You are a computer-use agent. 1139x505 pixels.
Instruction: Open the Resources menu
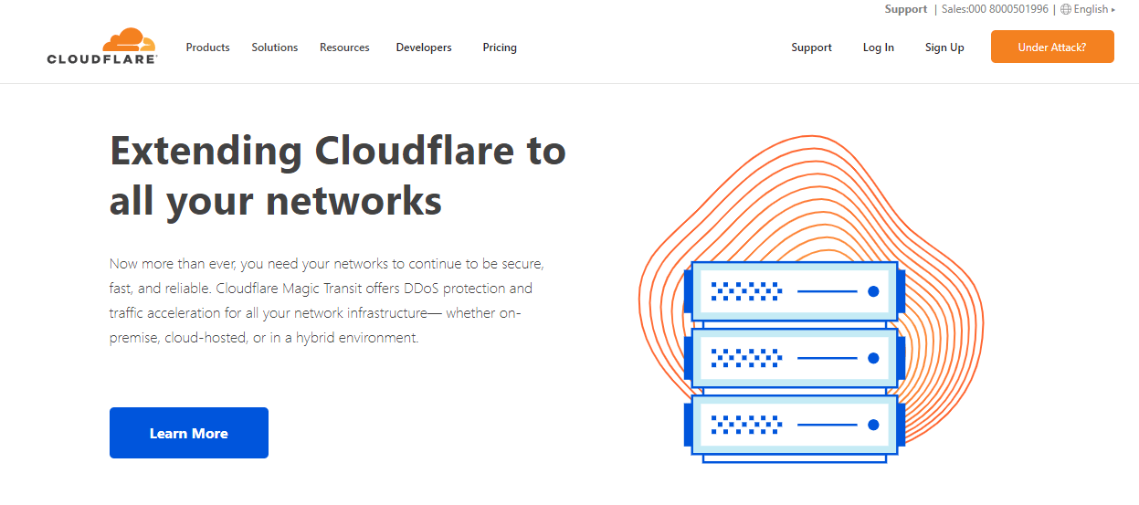coord(344,47)
